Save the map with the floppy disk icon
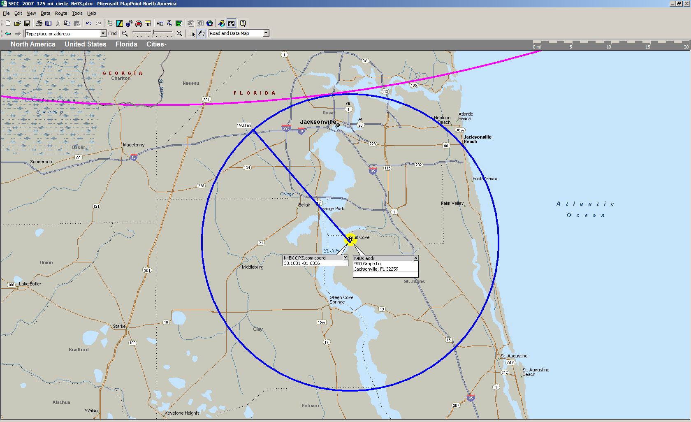Viewport: 691px width, 422px height. click(27, 23)
